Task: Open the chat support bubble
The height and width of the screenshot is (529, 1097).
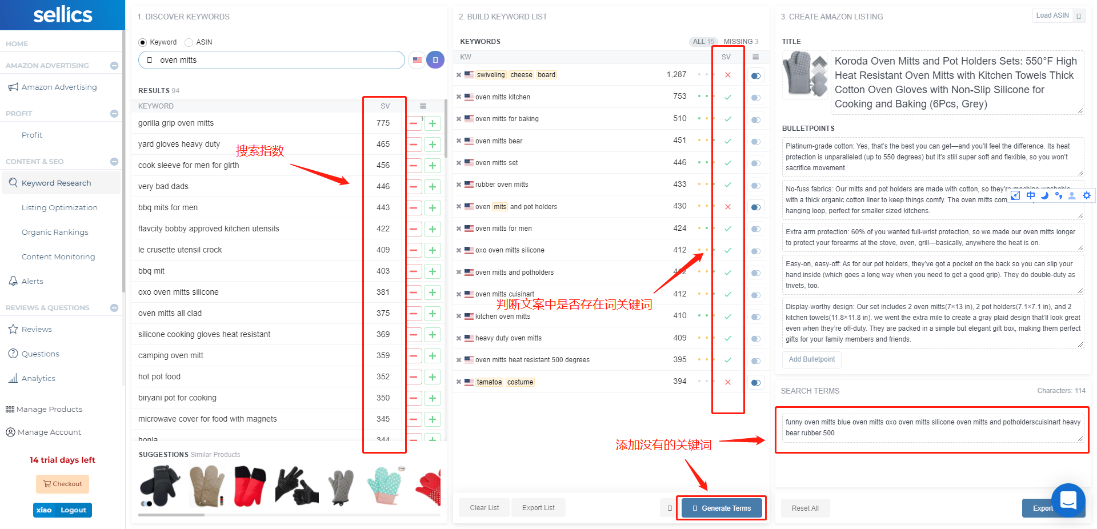Action: [x=1068, y=500]
